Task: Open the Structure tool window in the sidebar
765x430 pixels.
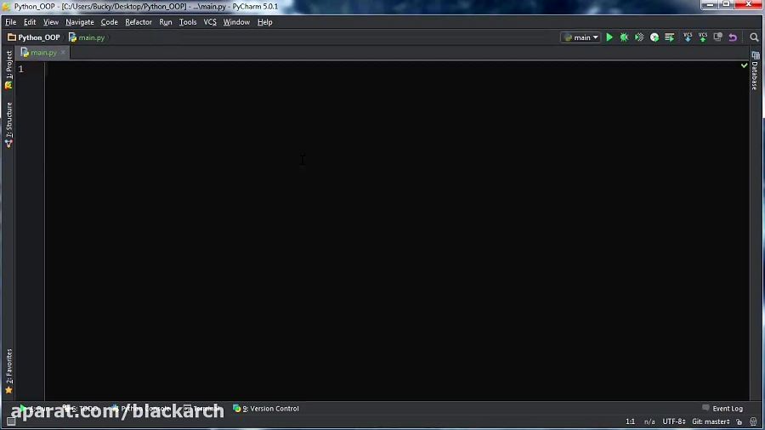Action: point(8,125)
